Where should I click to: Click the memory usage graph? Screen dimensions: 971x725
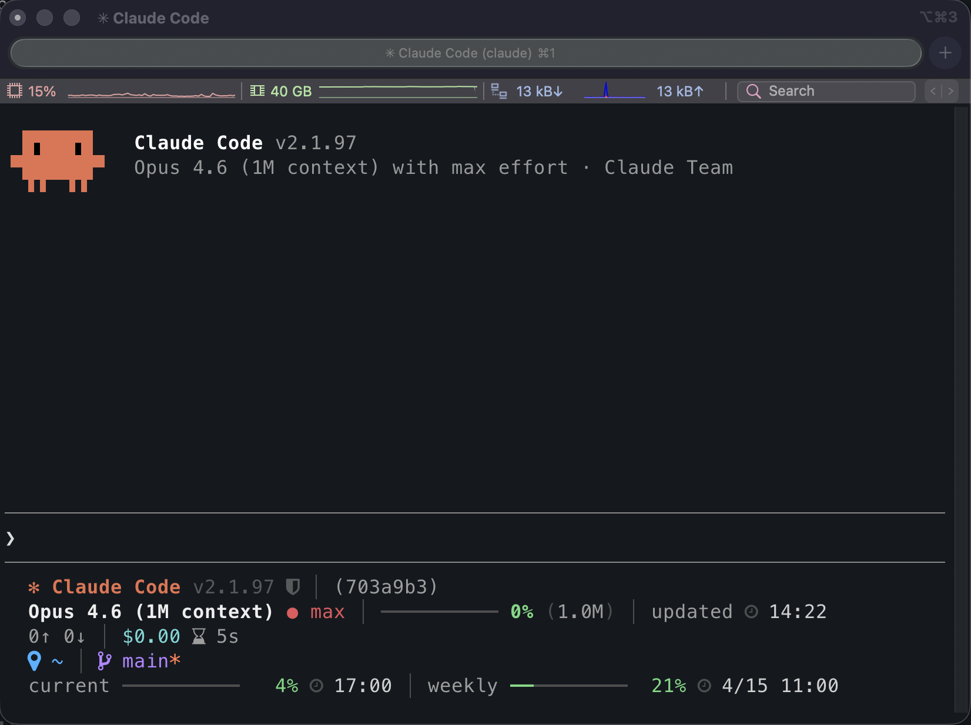click(x=398, y=91)
